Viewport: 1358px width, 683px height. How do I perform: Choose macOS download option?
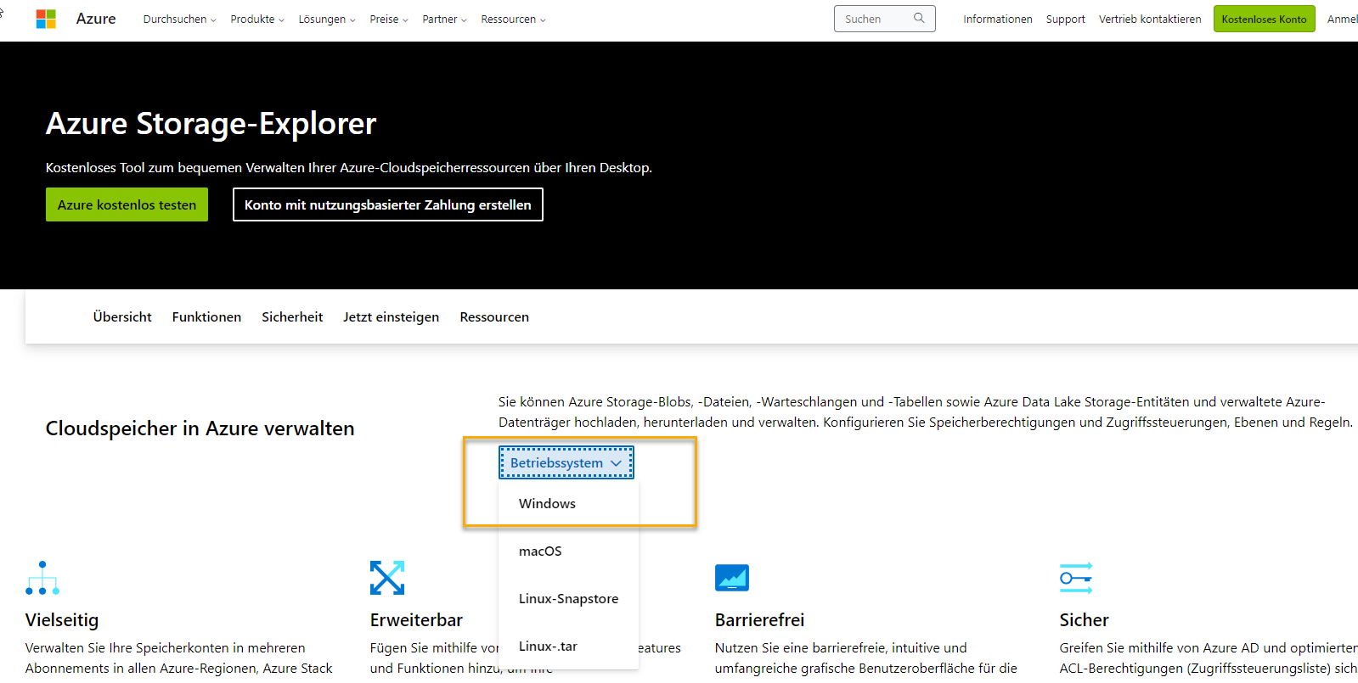(x=540, y=551)
